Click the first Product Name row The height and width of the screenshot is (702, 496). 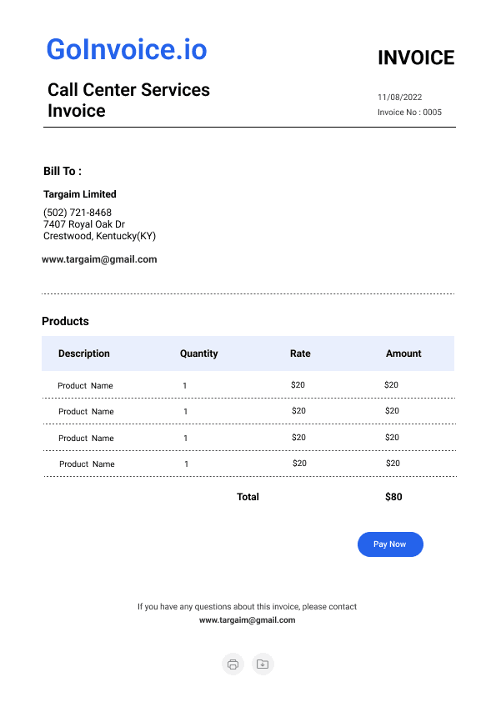tap(249, 385)
